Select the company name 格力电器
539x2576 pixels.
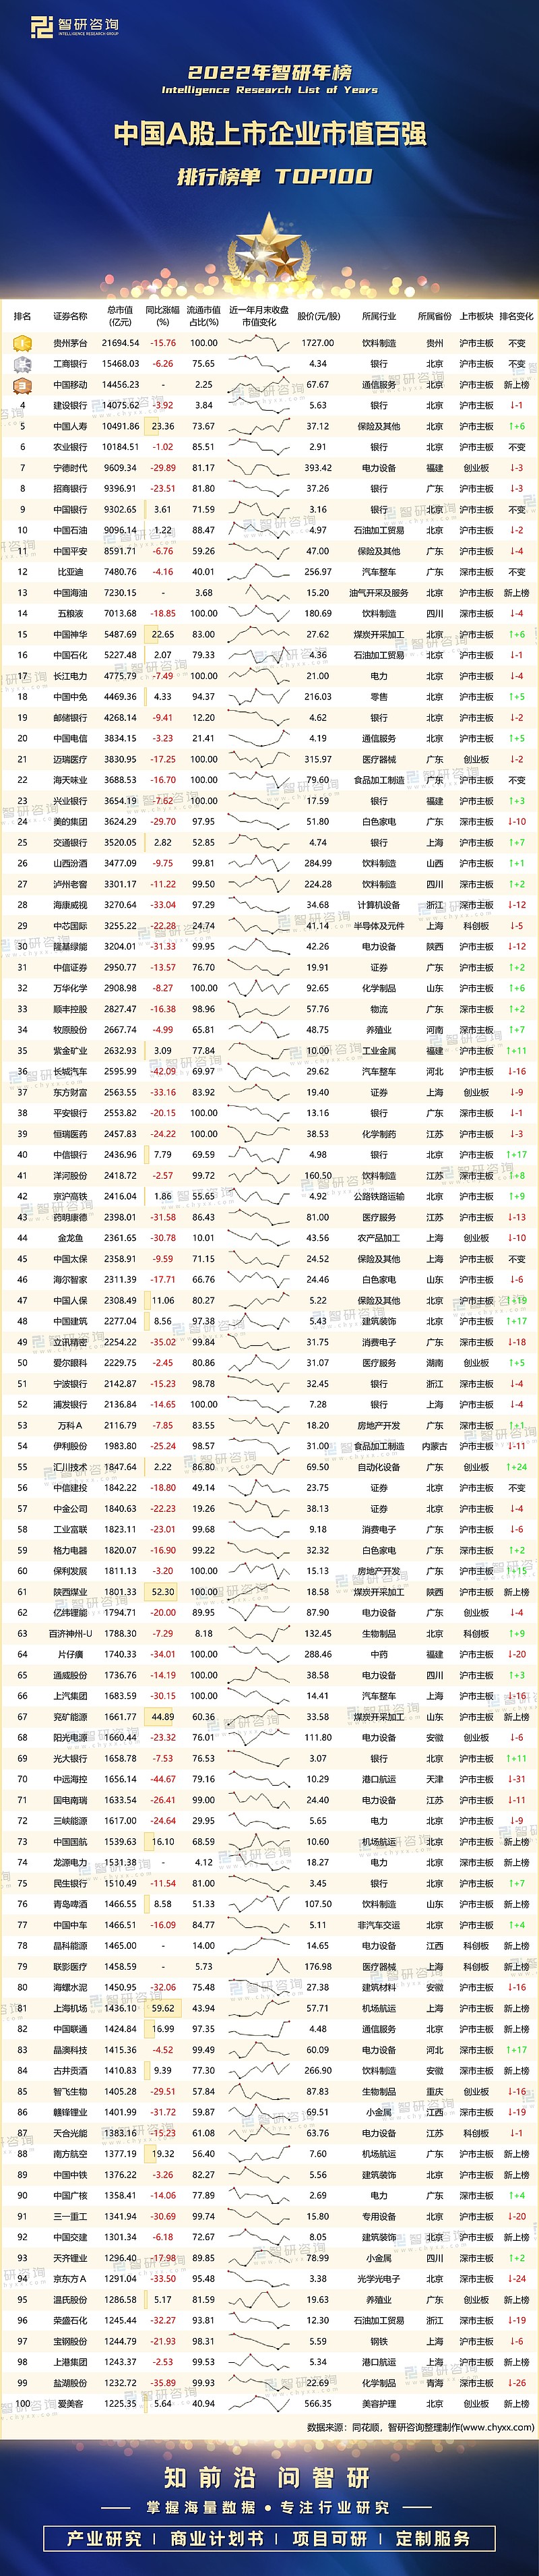(70, 1551)
